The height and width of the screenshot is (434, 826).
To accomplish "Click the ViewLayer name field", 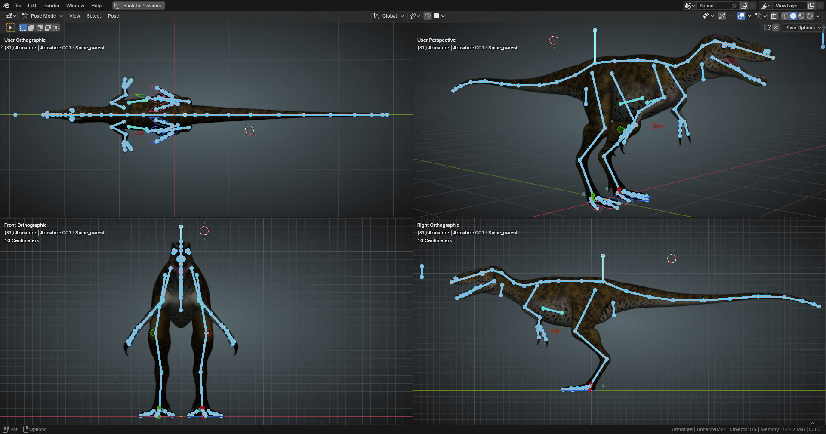I will [789, 6].
